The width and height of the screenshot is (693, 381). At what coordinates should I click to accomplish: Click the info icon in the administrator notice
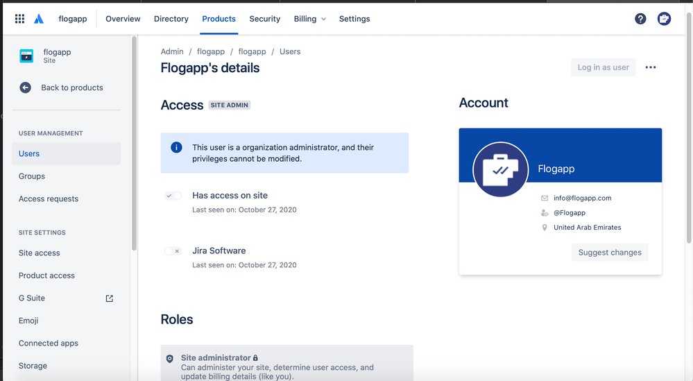[176, 147]
